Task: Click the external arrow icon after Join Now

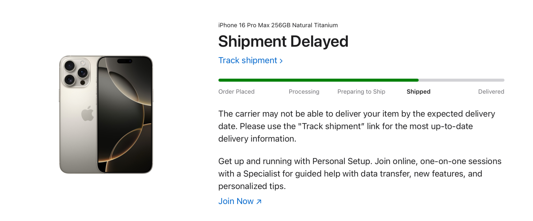Action: (x=259, y=202)
